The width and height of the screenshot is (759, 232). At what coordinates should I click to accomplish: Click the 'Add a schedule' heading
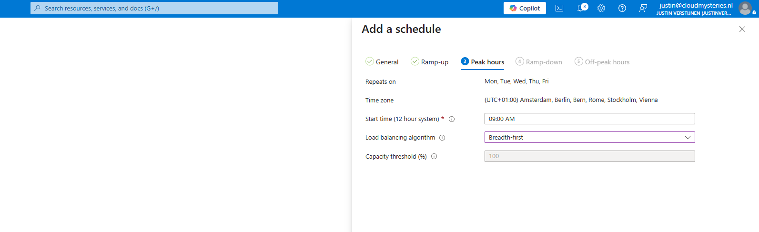click(401, 29)
